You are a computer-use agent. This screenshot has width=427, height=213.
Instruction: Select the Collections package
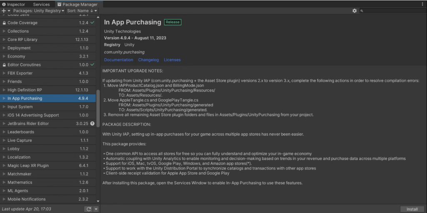48,31
